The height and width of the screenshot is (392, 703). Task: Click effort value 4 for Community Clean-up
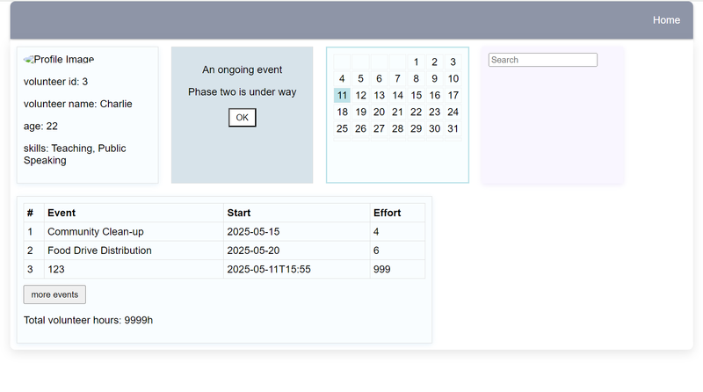coord(397,231)
